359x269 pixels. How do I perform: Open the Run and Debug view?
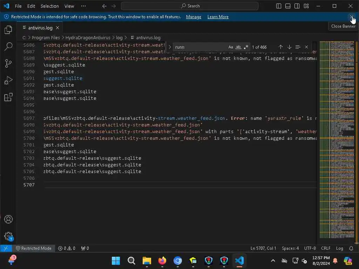(8, 80)
